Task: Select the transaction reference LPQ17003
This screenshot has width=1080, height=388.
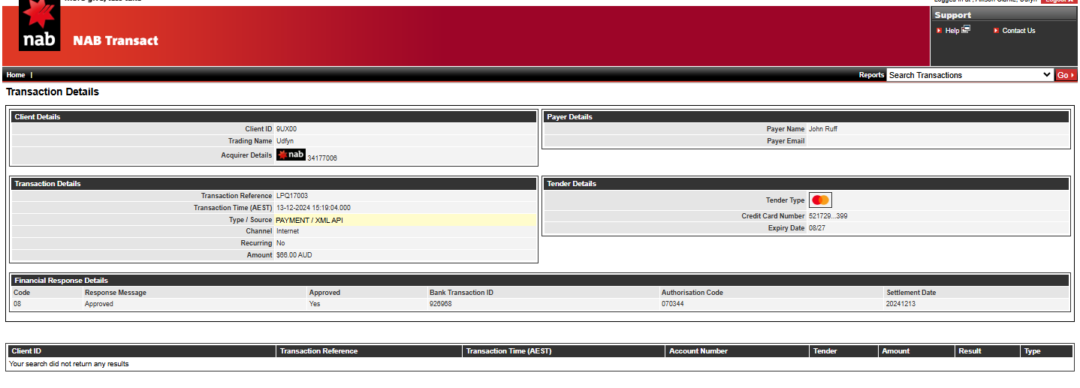Action: 292,196
